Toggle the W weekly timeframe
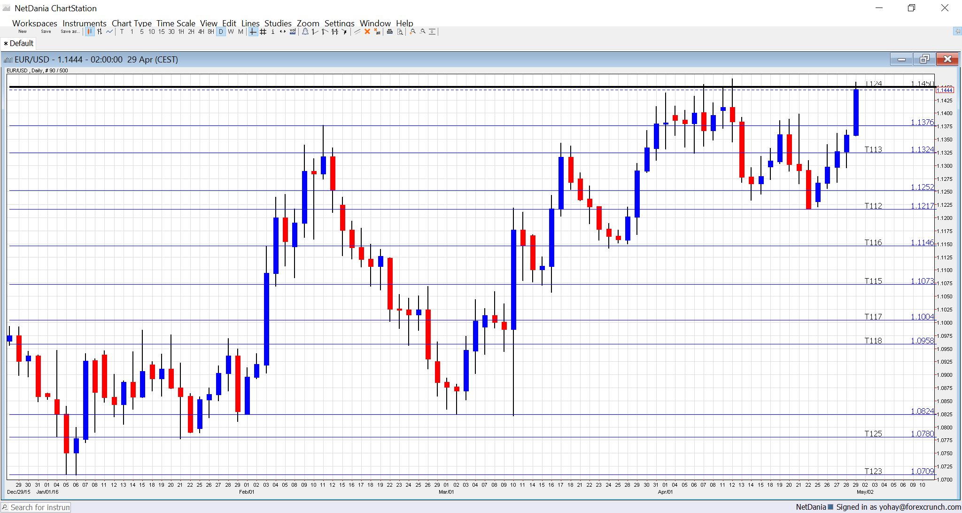The image size is (962, 513). coord(230,31)
